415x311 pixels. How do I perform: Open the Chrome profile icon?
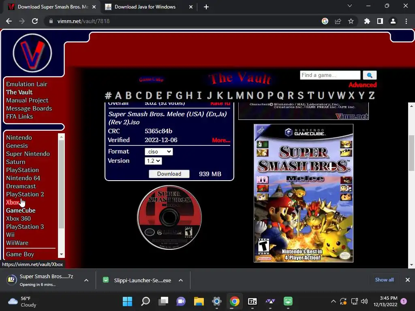(393, 21)
